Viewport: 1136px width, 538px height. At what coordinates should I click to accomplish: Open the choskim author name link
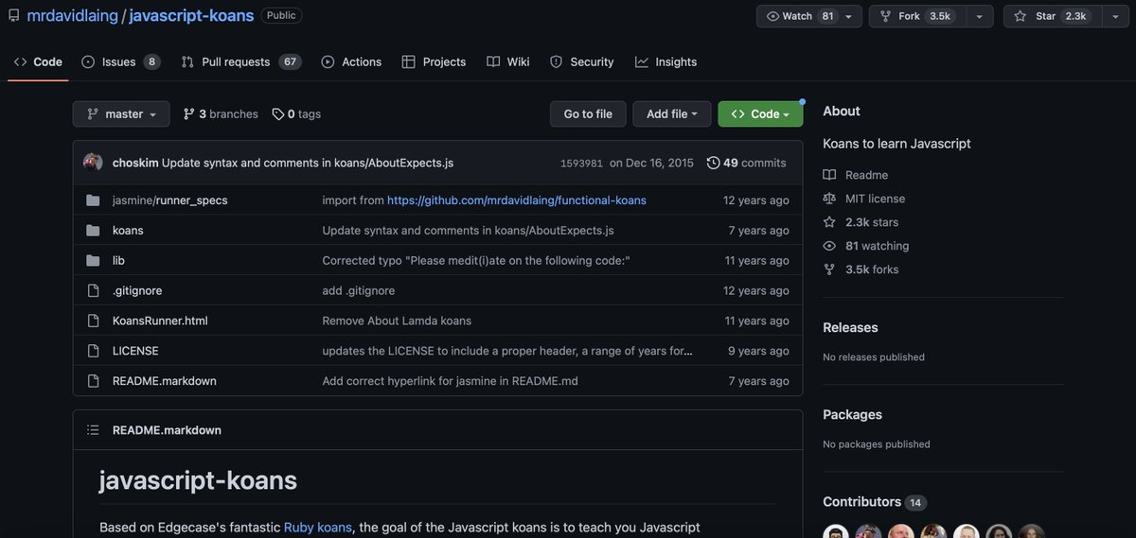(x=135, y=163)
